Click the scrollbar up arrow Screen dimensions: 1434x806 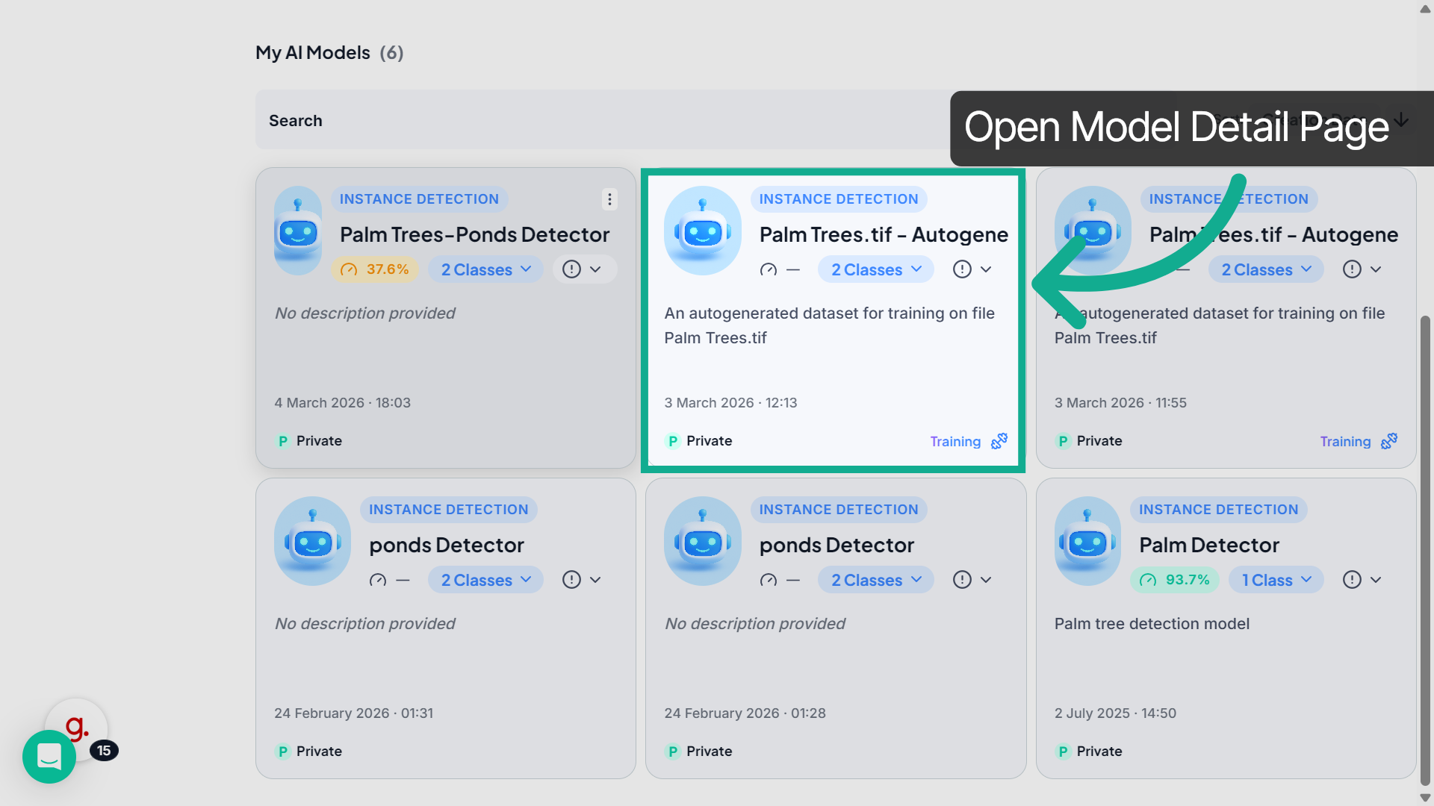point(1425,9)
